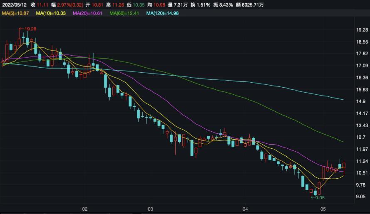Click the right end of cyan MA120 line

tap(343, 100)
